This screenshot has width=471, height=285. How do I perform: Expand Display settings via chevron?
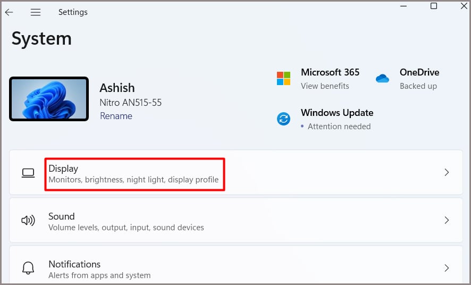[x=447, y=172]
